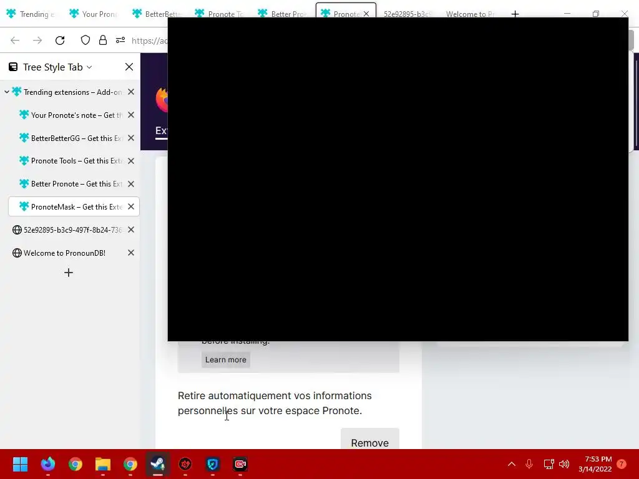Screen dimensions: 639x479
Task: Switch to the 52e92895-b3c9 top bar tab
Action: coord(407,14)
